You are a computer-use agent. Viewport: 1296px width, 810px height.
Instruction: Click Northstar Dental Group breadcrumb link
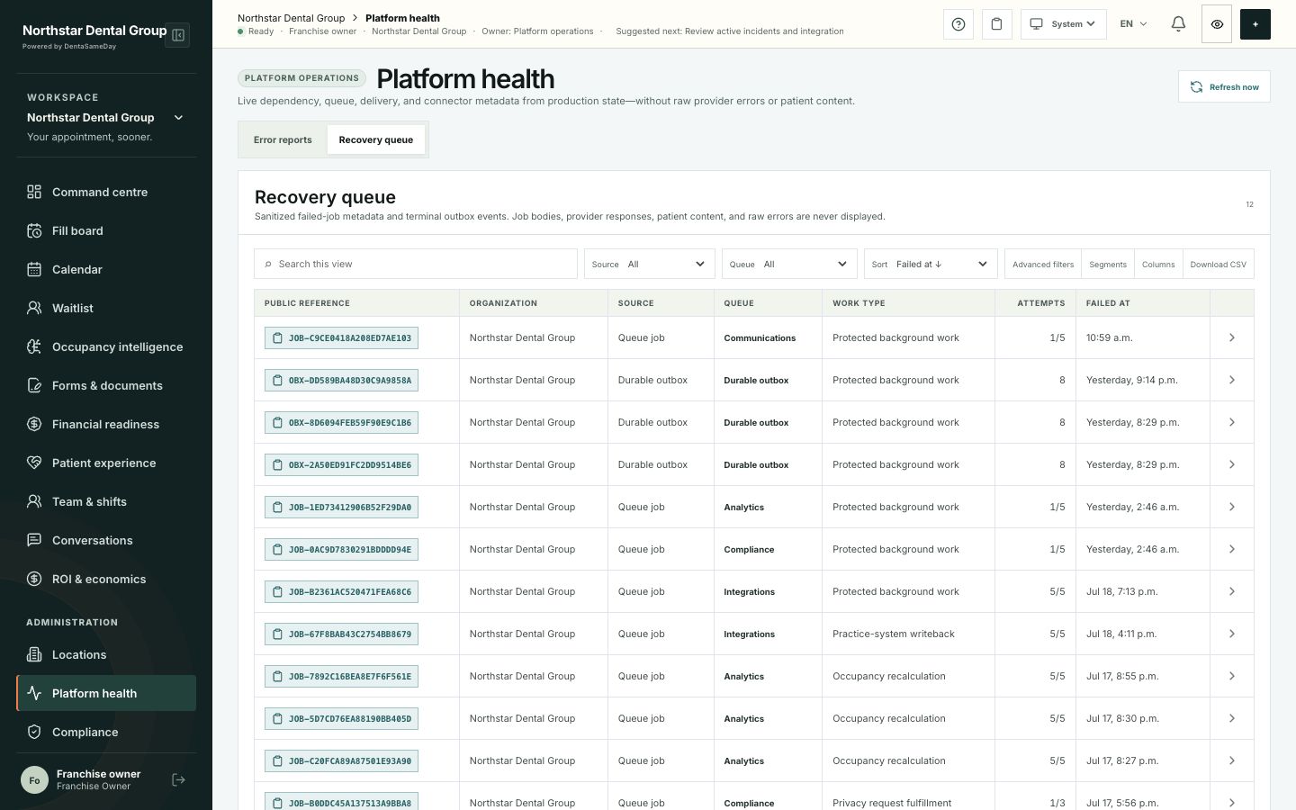pos(291,18)
